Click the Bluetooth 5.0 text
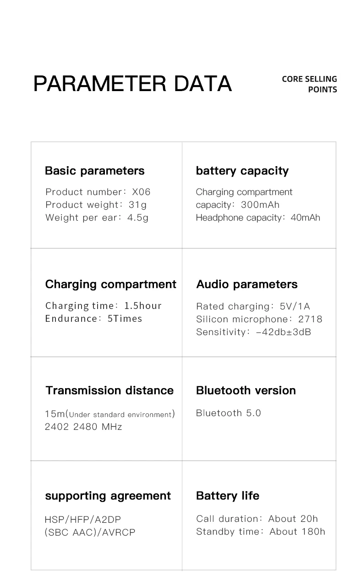Viewport: 362px width, 585px height. click(229, 413)
